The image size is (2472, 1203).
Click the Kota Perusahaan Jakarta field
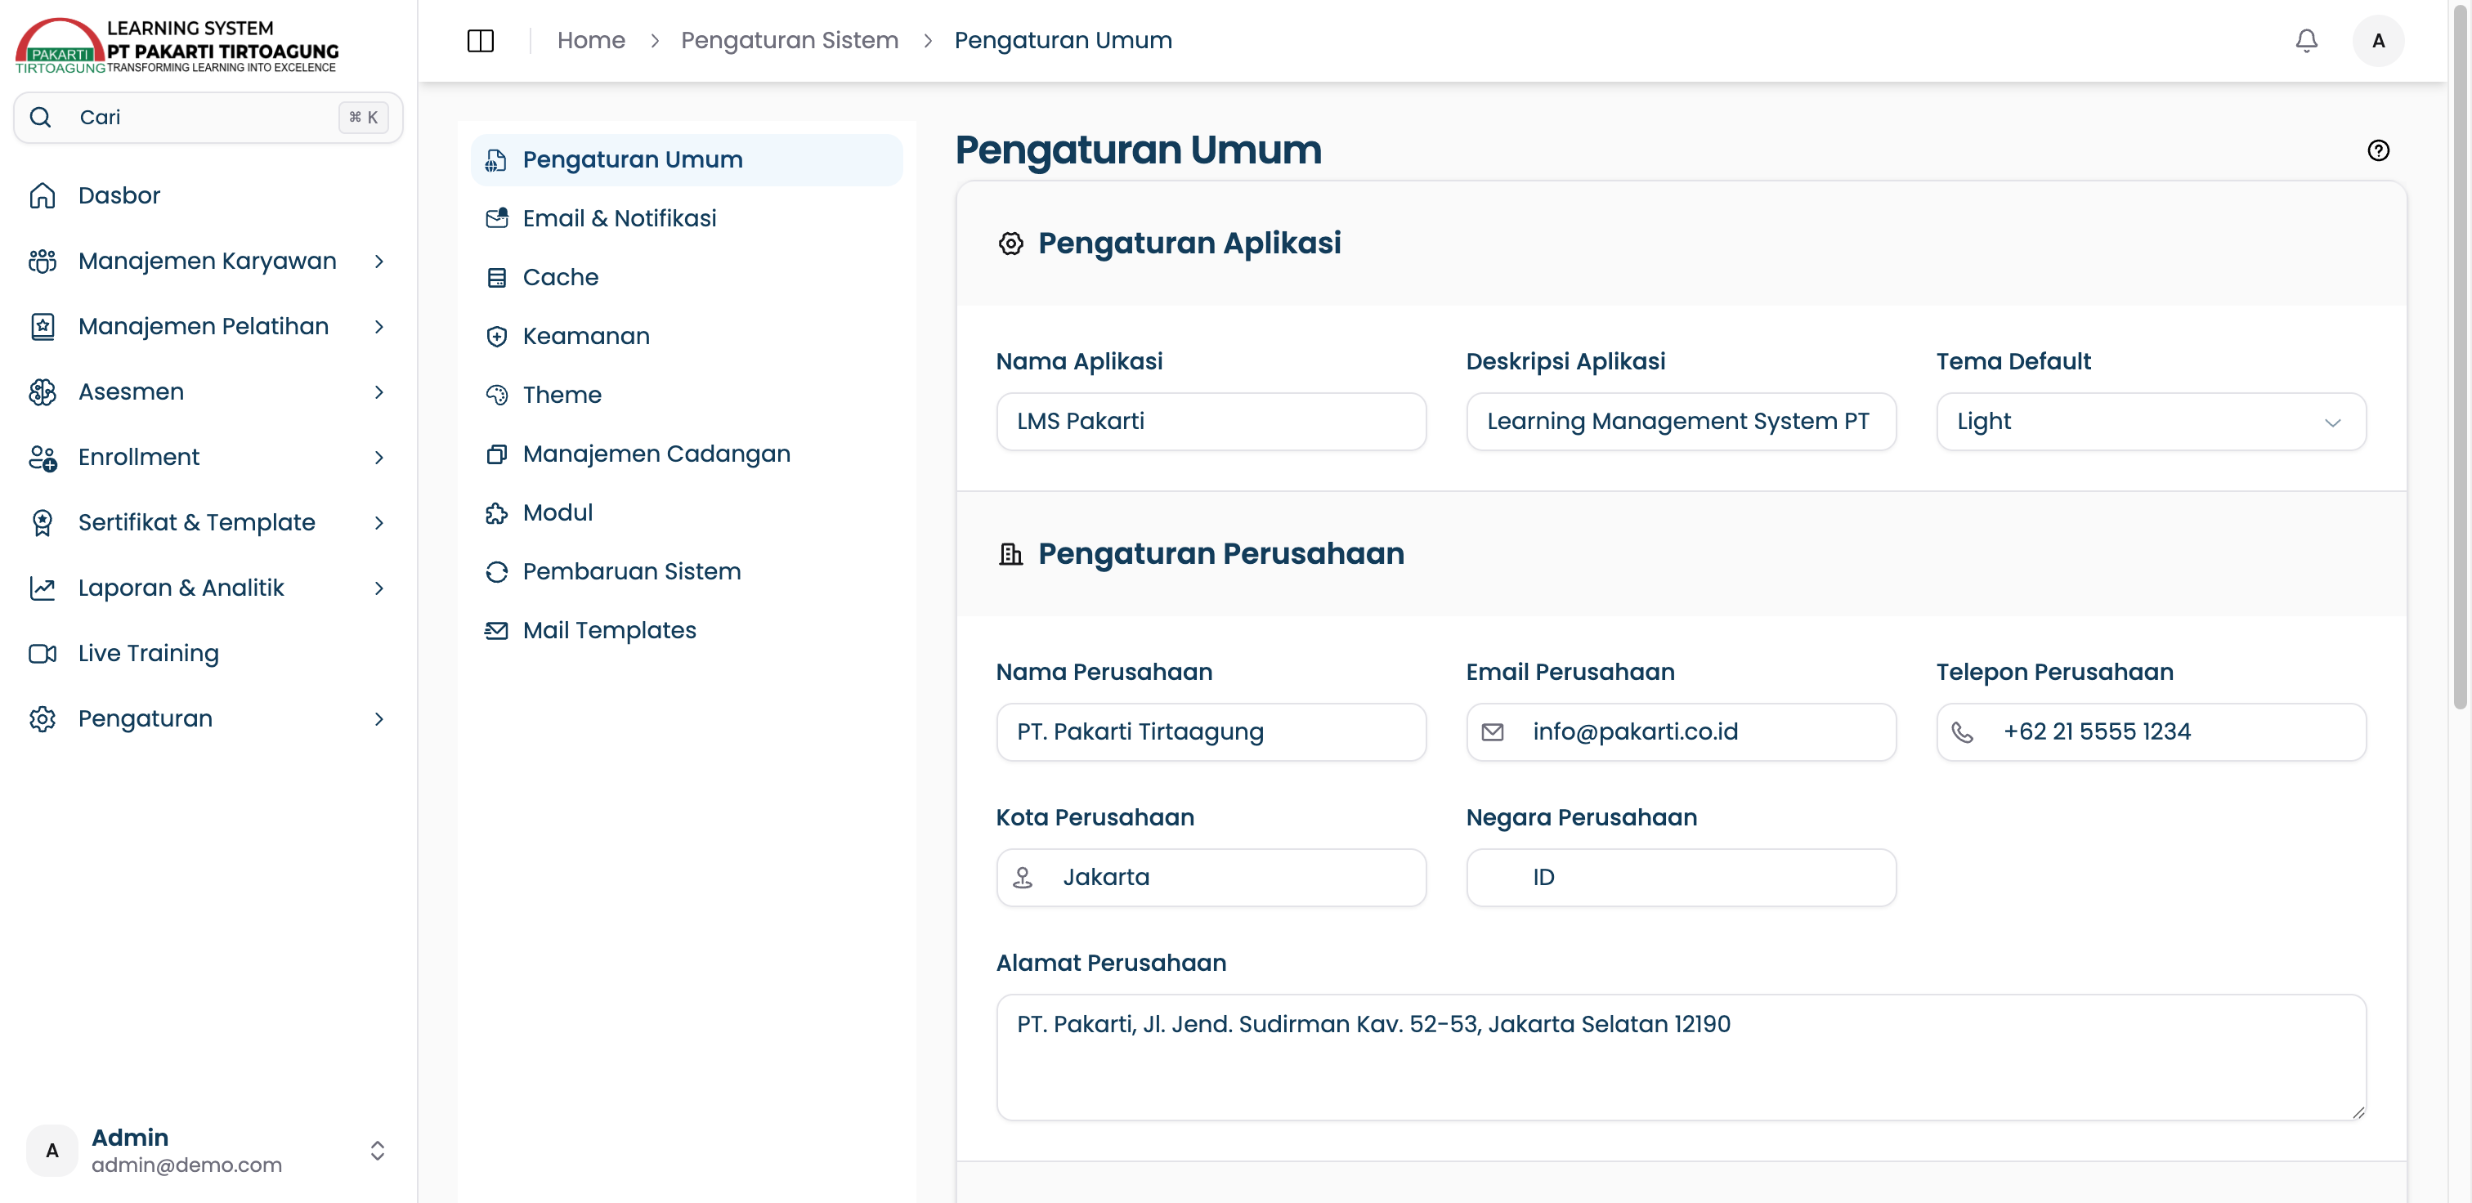click(x=1211, y=877)
